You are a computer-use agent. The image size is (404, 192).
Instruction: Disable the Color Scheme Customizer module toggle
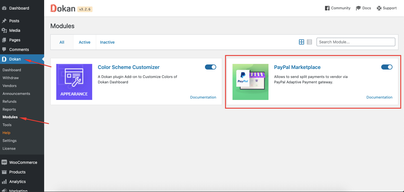click(x=211, y=67)
